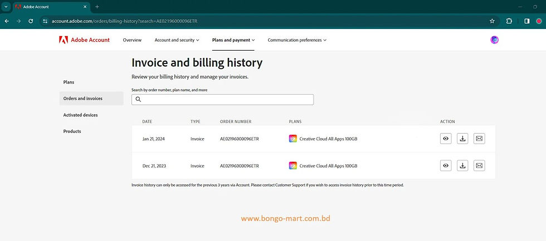The image size is (546, 241).
Task: View the Jan 21, 2024 invoice (eye icon)
Action: 446,139
